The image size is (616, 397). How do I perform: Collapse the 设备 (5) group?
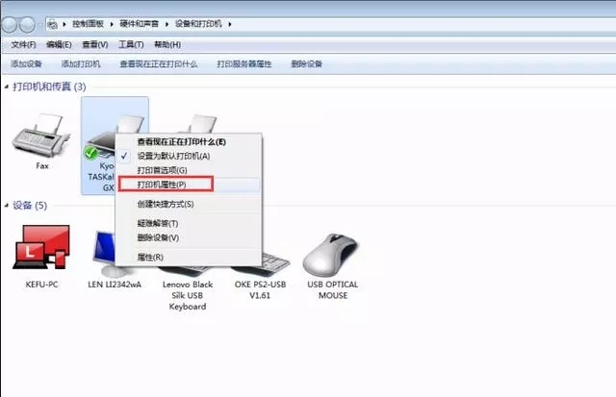(x=7, y=205)
